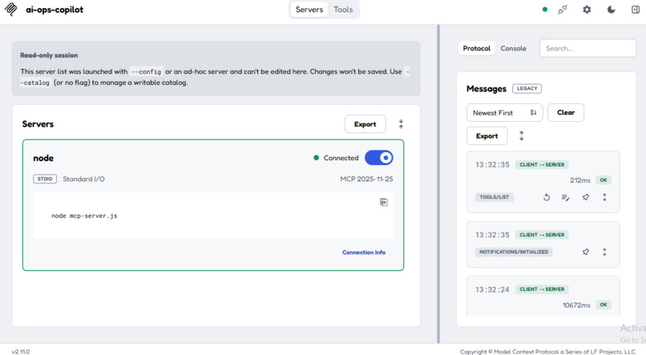Click the v2.11.0 version label
This screenshot has width=646, height=355.
point(21,352)
